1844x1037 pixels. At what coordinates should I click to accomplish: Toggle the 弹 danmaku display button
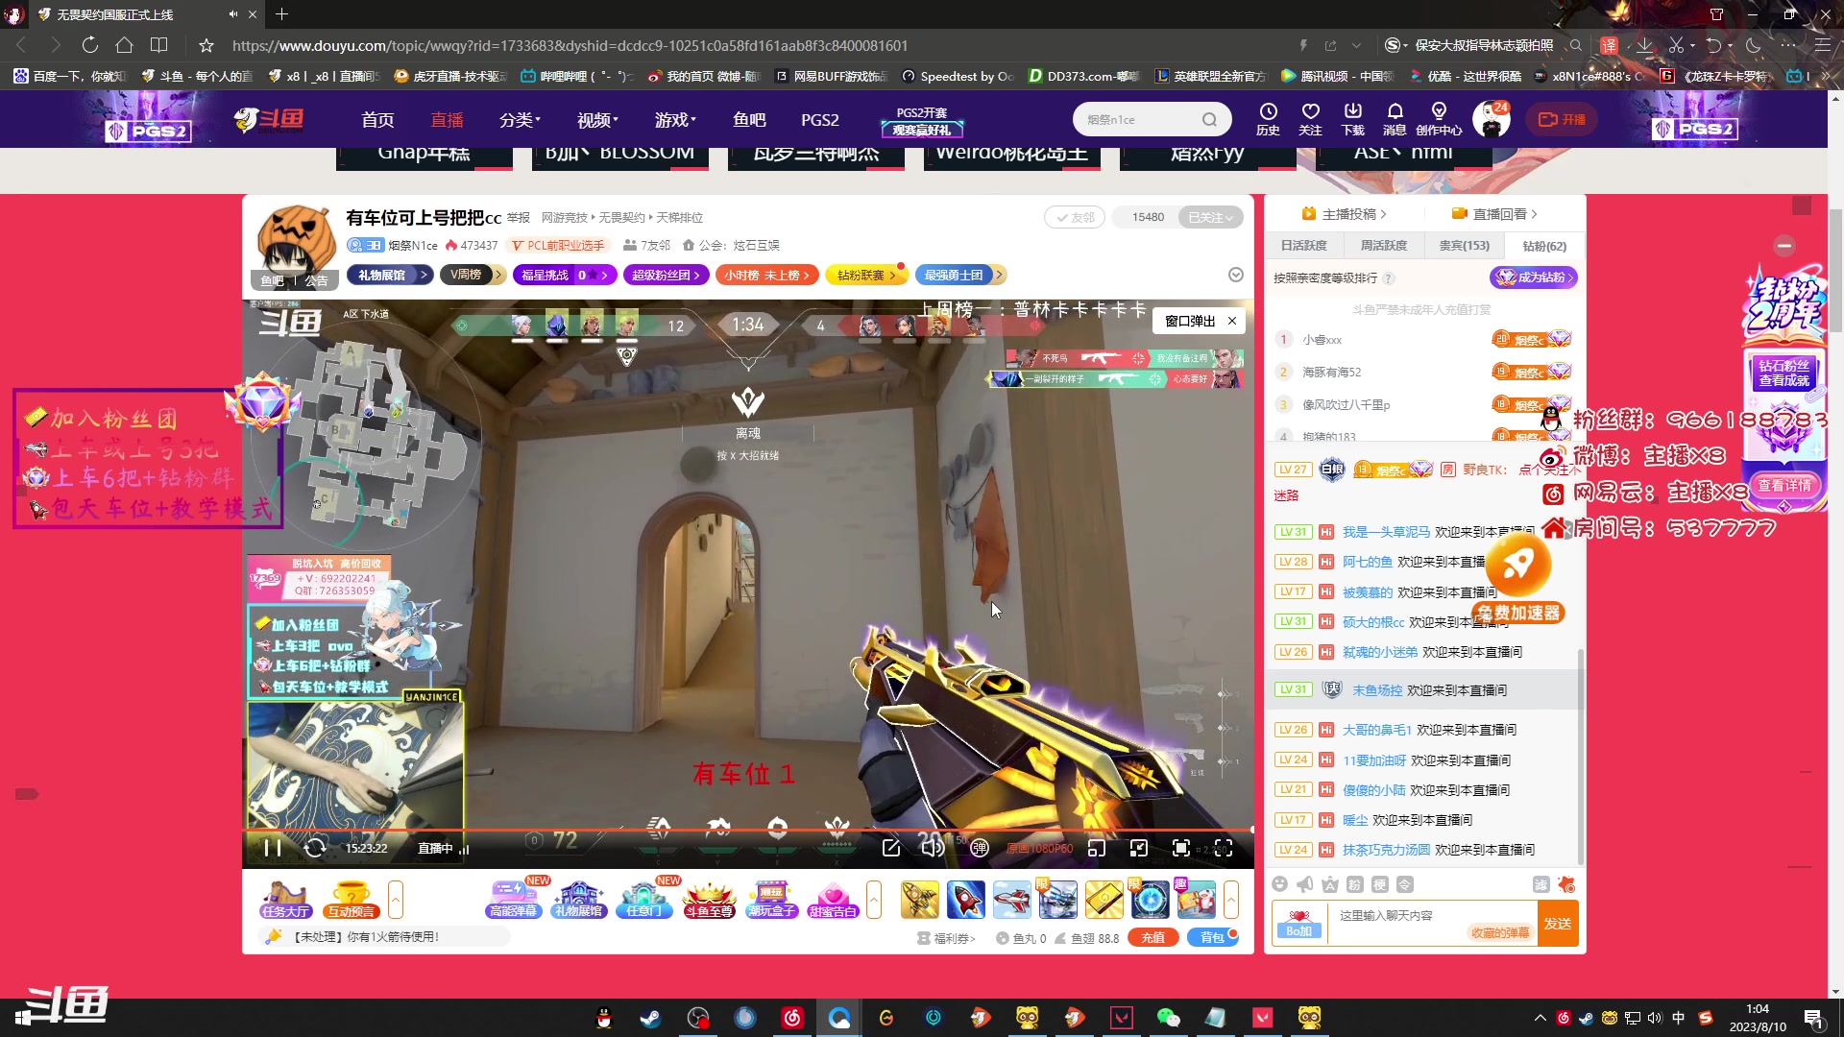click(x=980, y=848)
